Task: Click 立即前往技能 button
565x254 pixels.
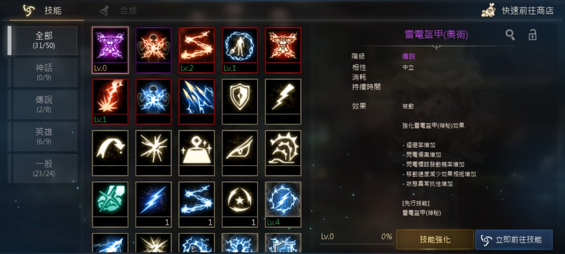Action: (x=514, y=240)
